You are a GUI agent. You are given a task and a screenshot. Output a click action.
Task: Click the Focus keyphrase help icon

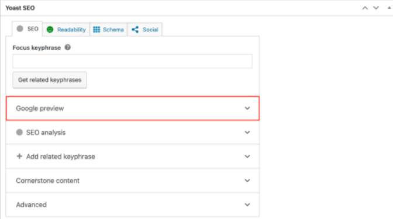tap(67, 47)
